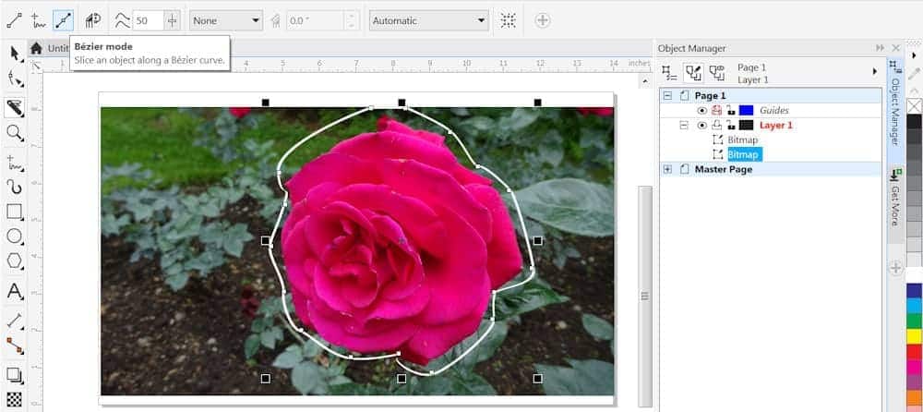This screenshot has width=923, height=412.
Task: Choose the Rectangle tool
Action: click(x=14, y=212)
